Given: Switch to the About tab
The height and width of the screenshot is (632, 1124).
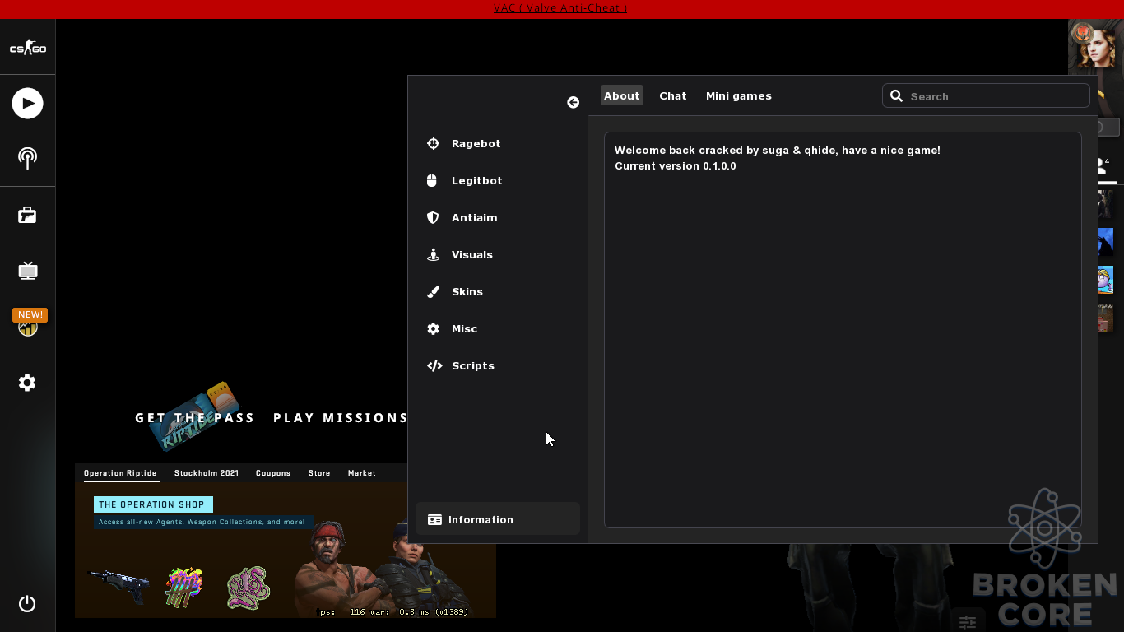Looking at the screenshot, I should click(x=621, y=95).
